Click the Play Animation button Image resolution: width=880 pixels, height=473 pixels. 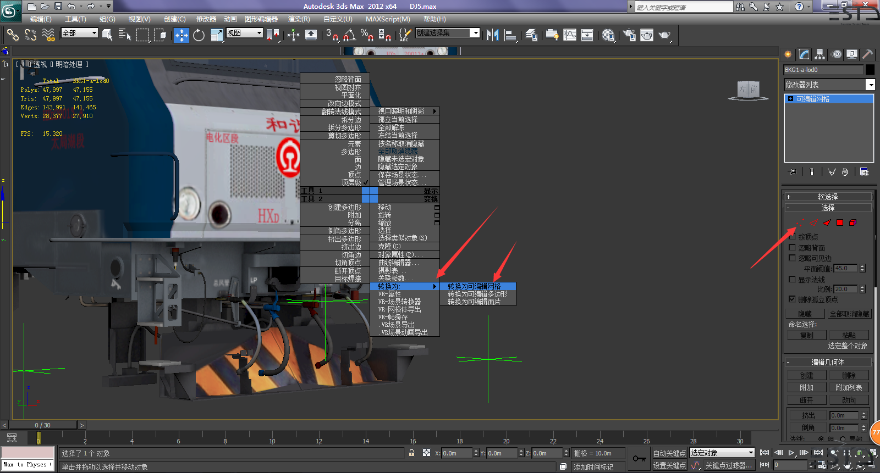[791, 453]
